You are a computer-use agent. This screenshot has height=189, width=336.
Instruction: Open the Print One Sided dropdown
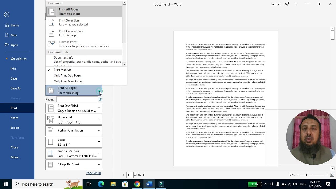(x=73, y=108)
